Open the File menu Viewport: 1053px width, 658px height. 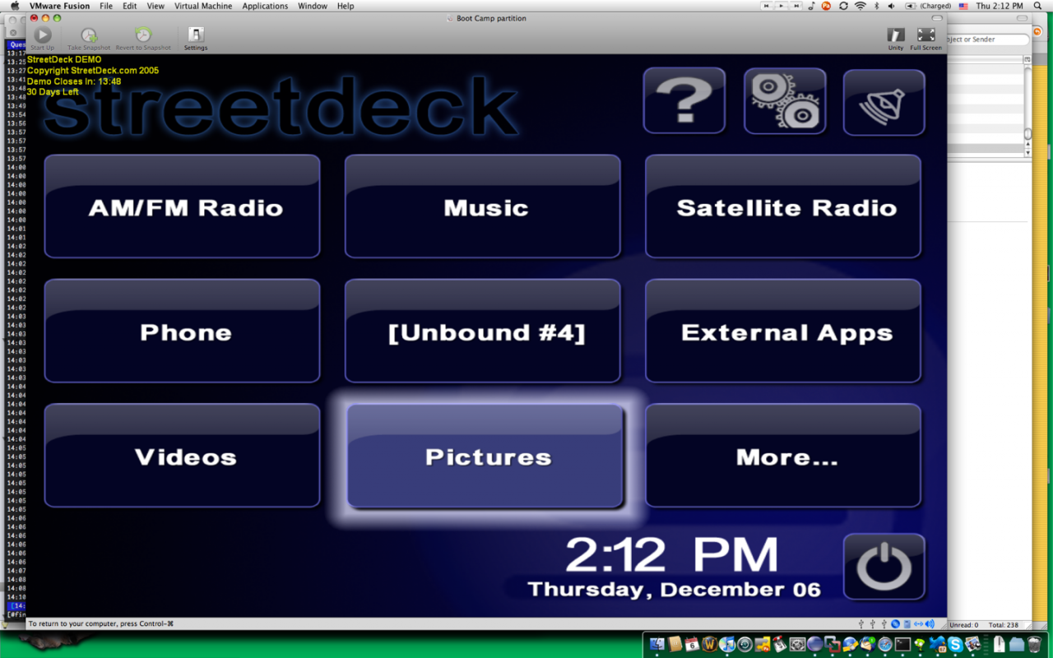(x=106, y=6)
